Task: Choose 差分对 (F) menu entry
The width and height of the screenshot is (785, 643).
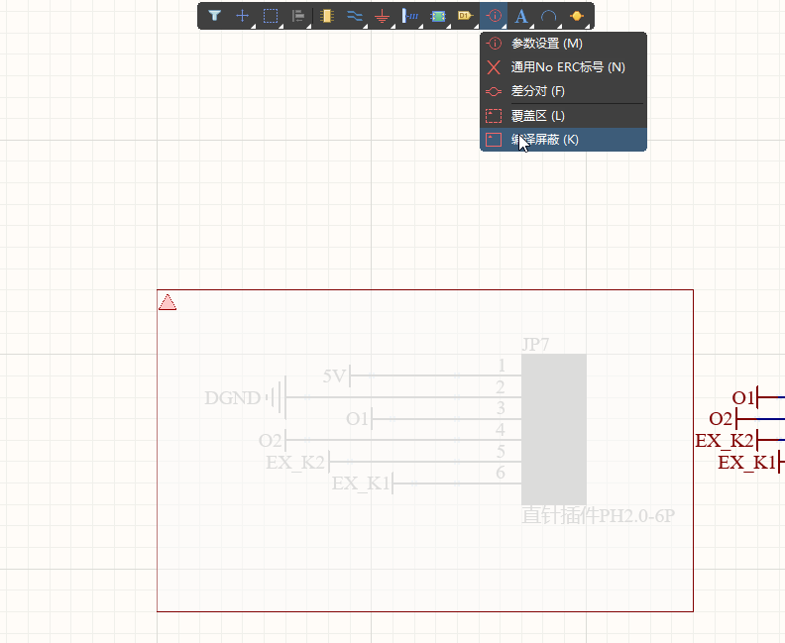Action: click(x=535, y=91)
